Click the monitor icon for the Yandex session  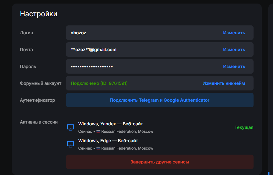[x=70, y=127]
